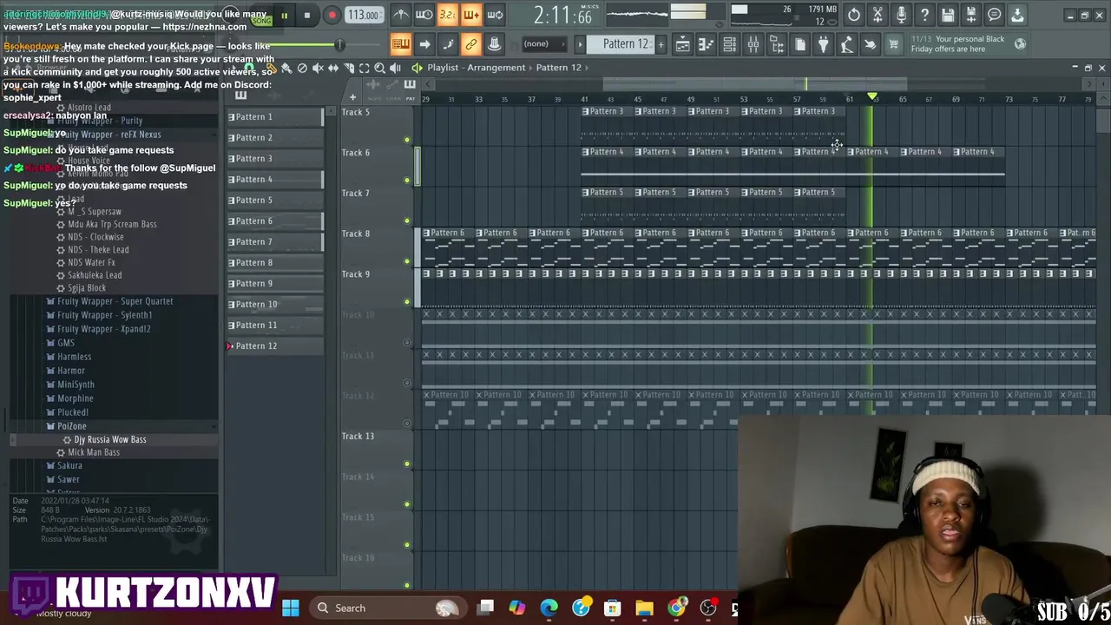The image size is (1111, 625).
Task: Add new pattern with plus button
Action: click(661, 44)
